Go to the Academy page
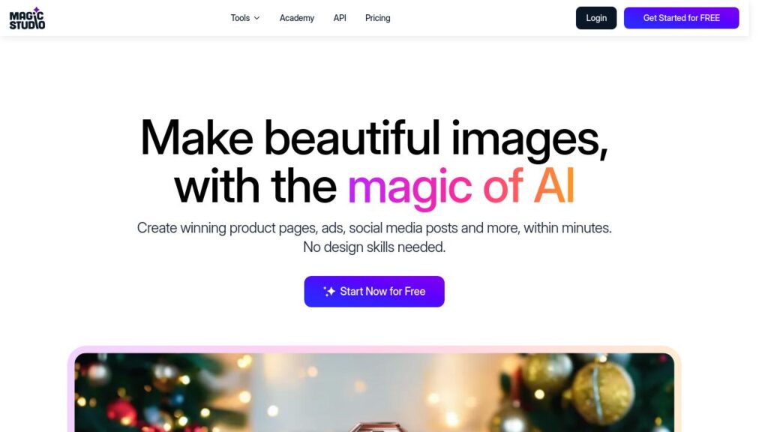Viewport: 768px width, 432px height. (297, 18)
